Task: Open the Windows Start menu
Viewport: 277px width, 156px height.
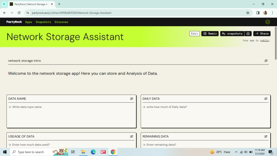Action: 5,152
